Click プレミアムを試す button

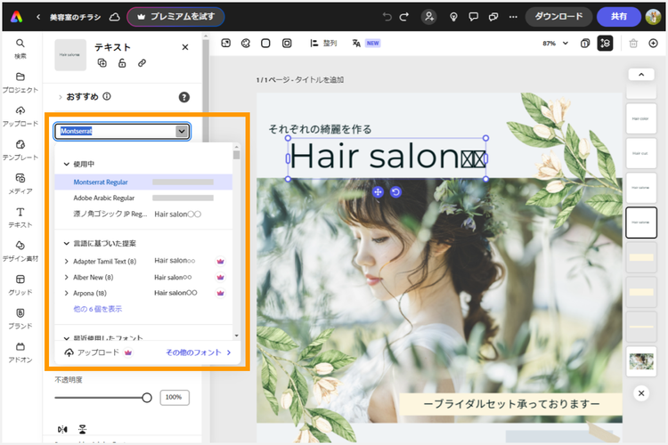point(176,17)
